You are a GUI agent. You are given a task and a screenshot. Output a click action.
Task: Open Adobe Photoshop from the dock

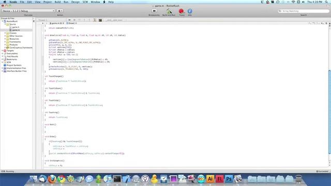click(229, 179)
